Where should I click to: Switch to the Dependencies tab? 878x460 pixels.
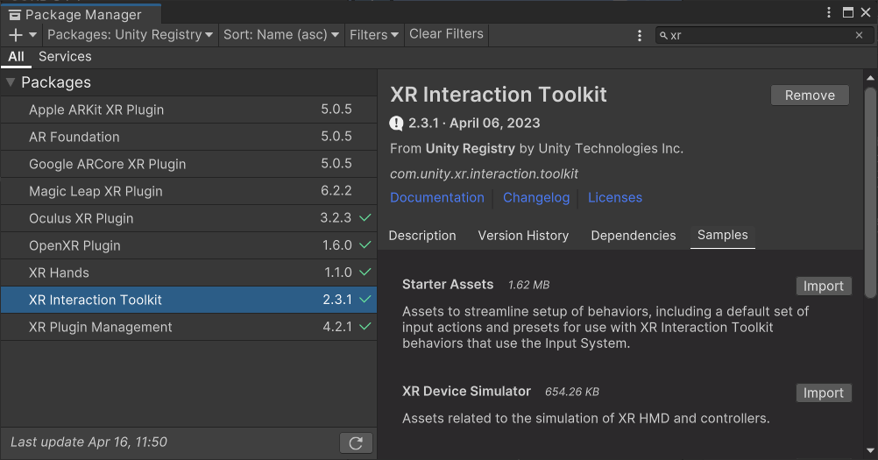(634, 236)
